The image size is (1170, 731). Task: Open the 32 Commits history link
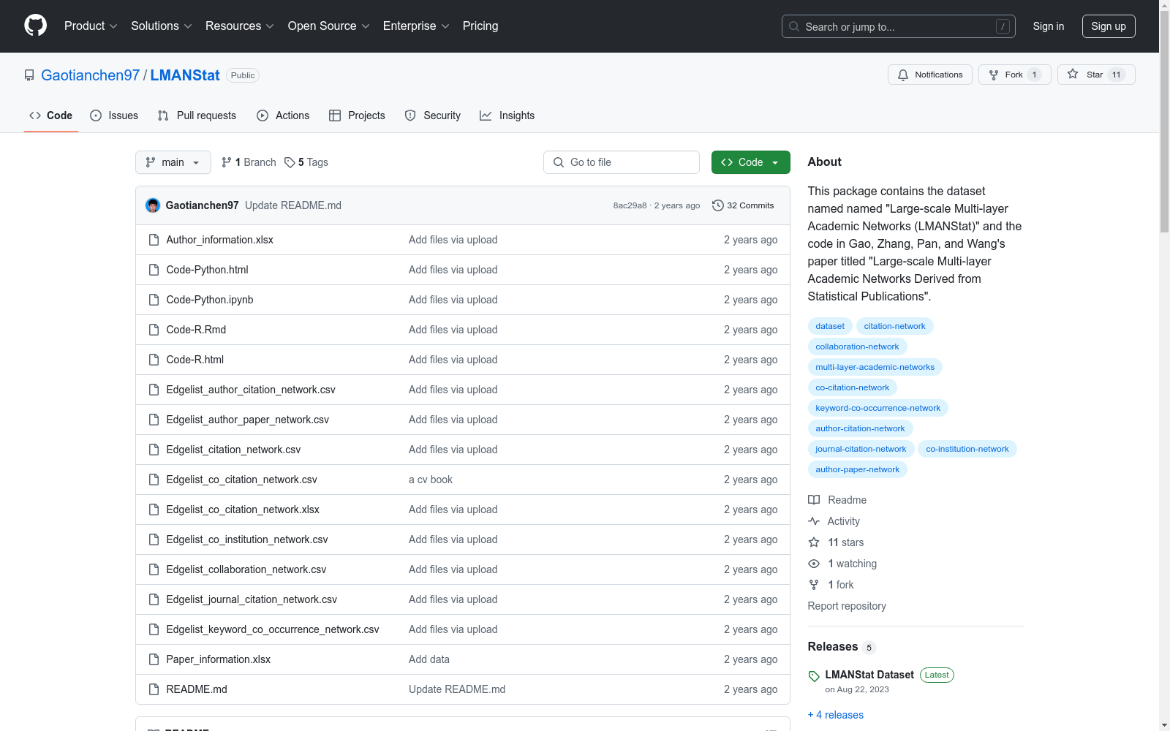(743, 205)
